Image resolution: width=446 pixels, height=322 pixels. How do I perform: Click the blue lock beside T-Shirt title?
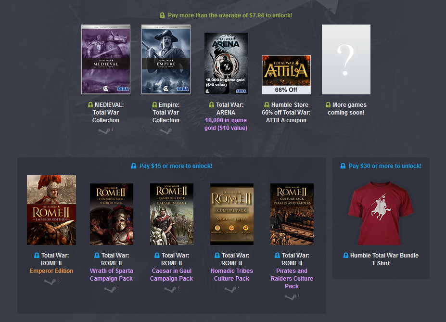click(x=345, y=255)
